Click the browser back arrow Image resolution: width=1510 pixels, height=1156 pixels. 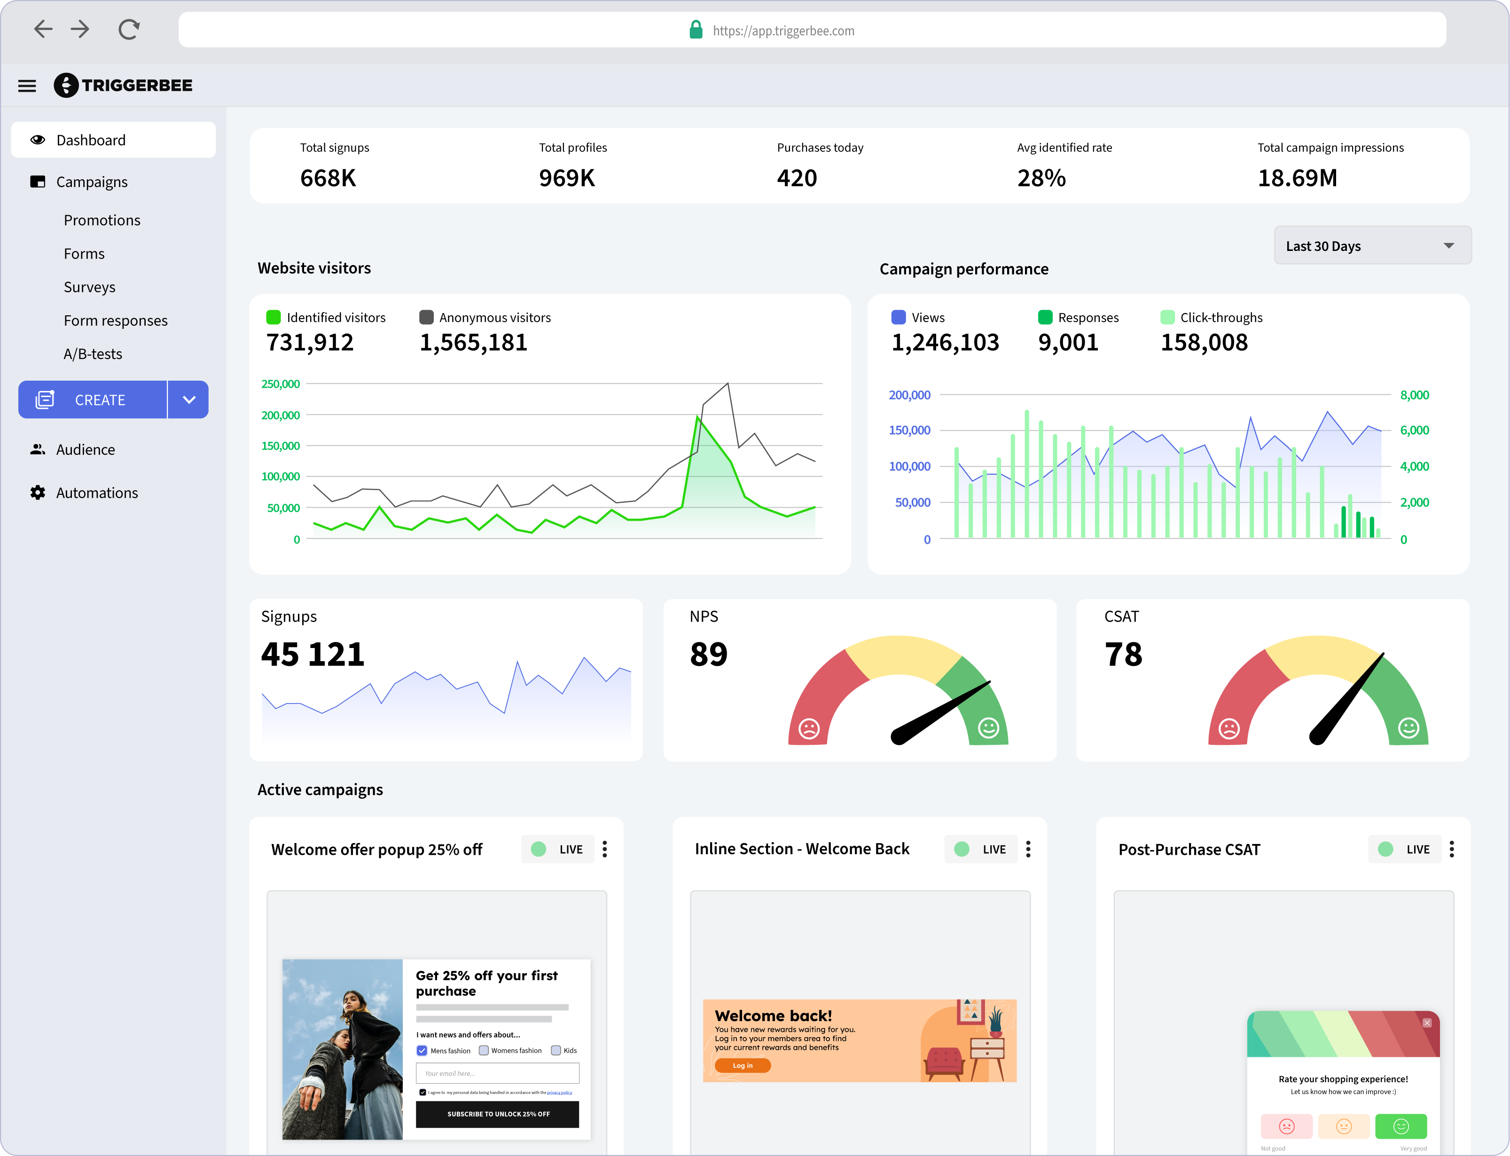coord(43,29)
